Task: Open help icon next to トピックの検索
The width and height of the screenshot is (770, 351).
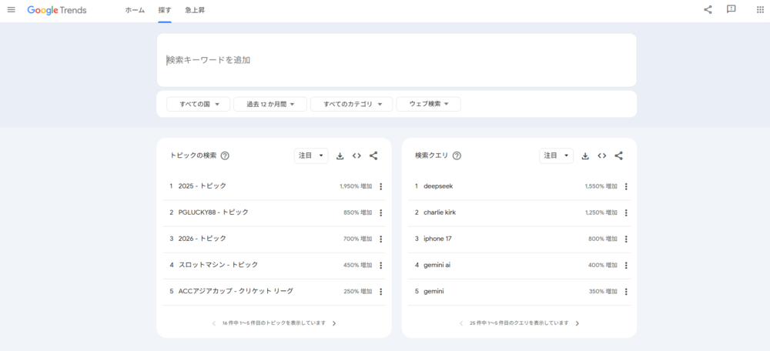Action: pos(225,155)
